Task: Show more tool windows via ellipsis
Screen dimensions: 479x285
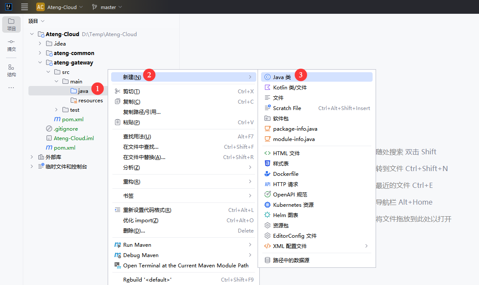Action: (x=11, y=88)
